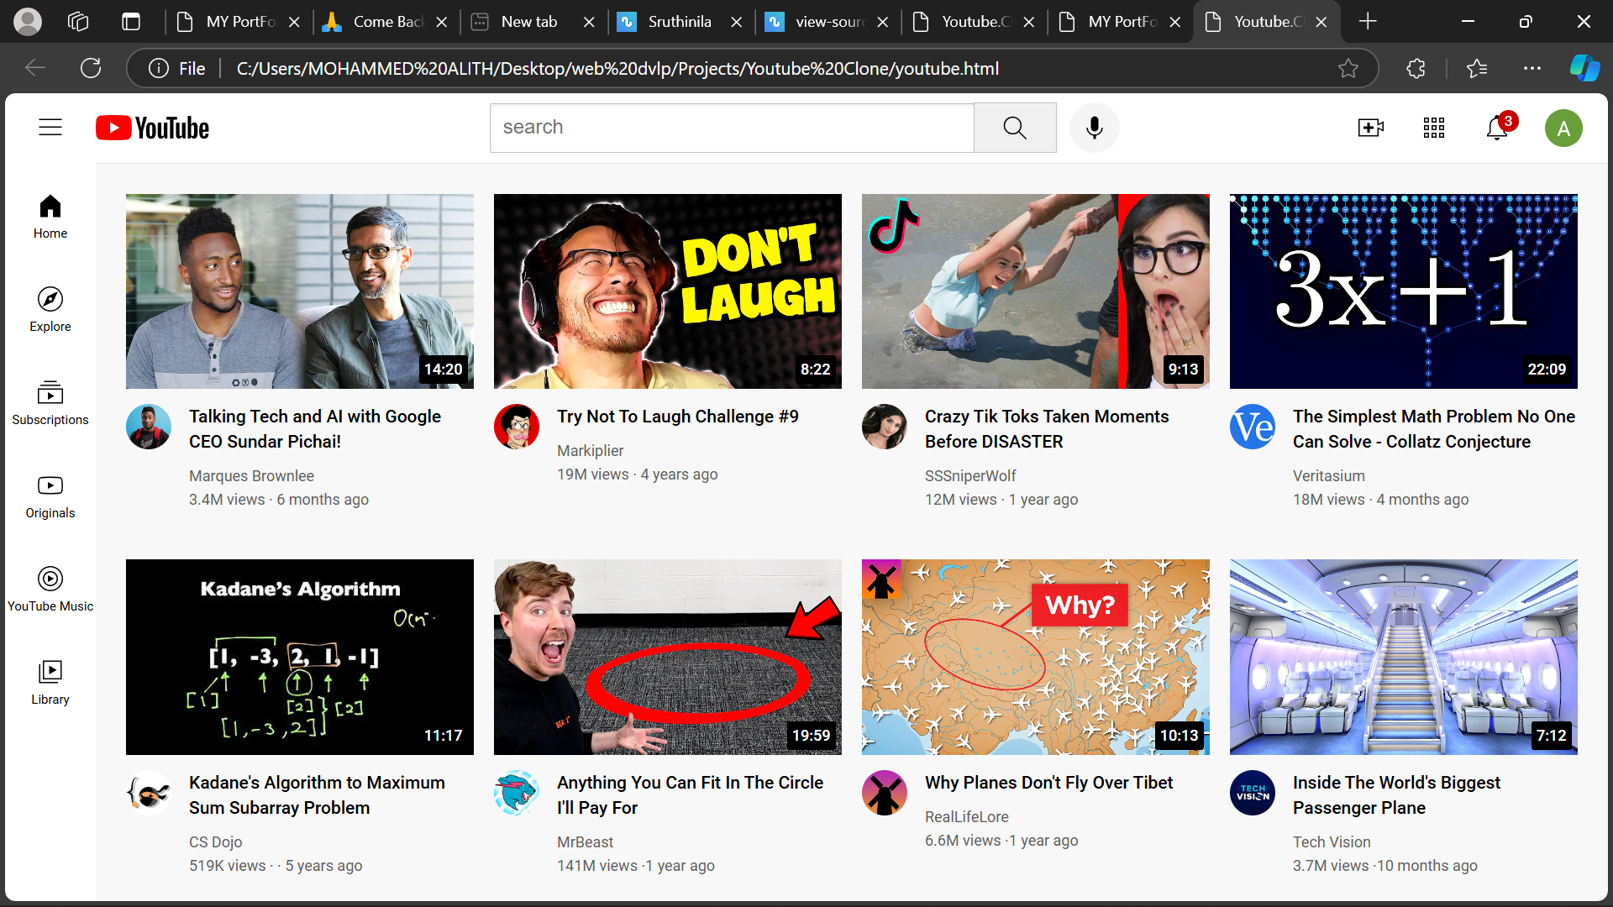Open notifications bell icon

point(1498,128)
